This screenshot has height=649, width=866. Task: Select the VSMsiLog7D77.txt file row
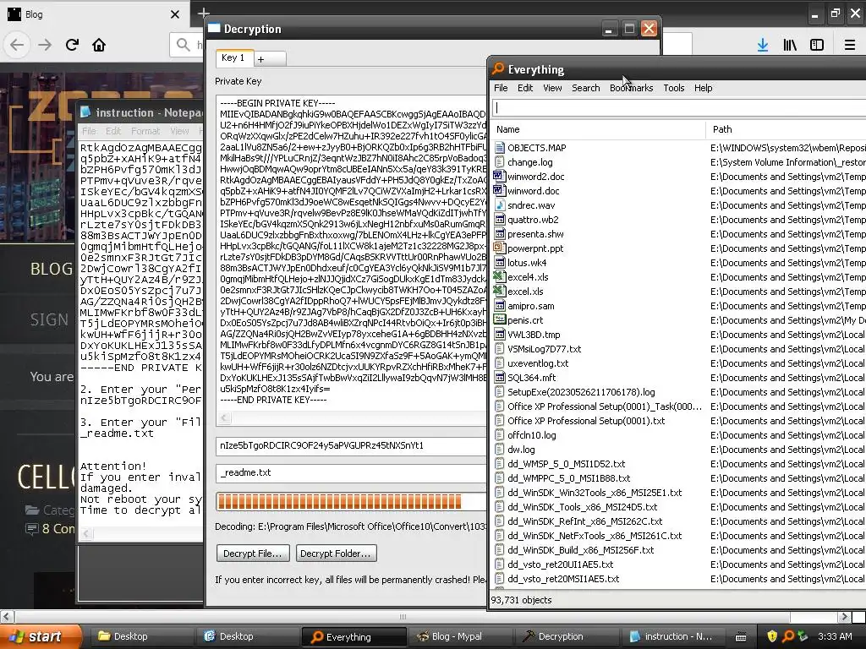[x=678, y=349]
